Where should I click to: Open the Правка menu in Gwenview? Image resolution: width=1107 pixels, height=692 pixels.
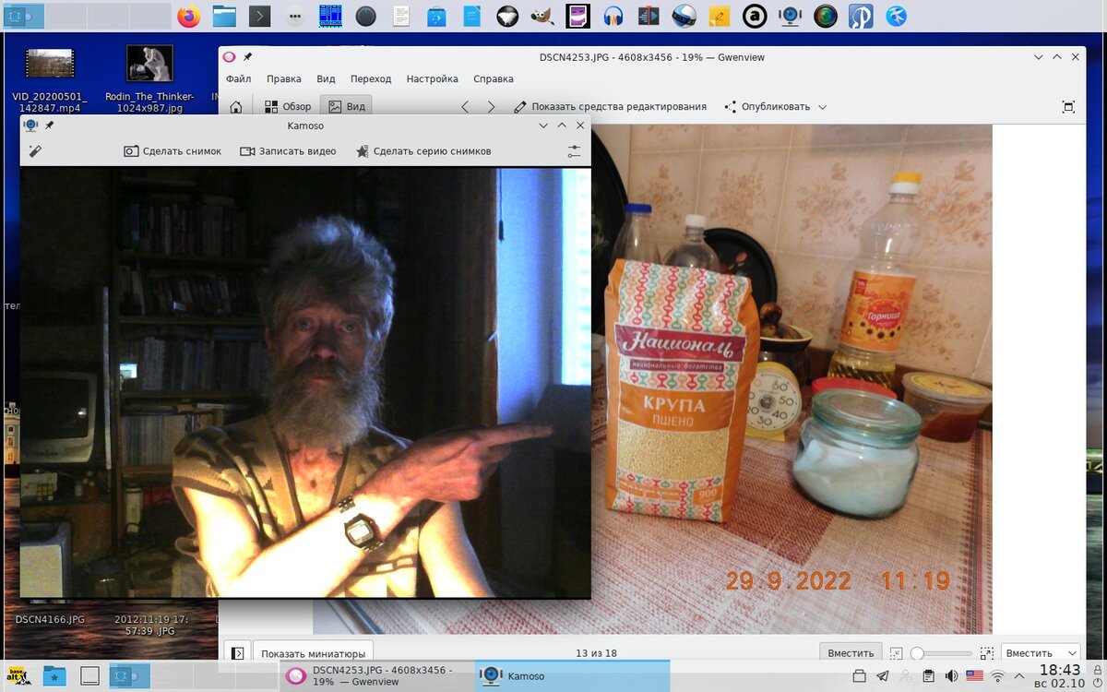(284, 79)
